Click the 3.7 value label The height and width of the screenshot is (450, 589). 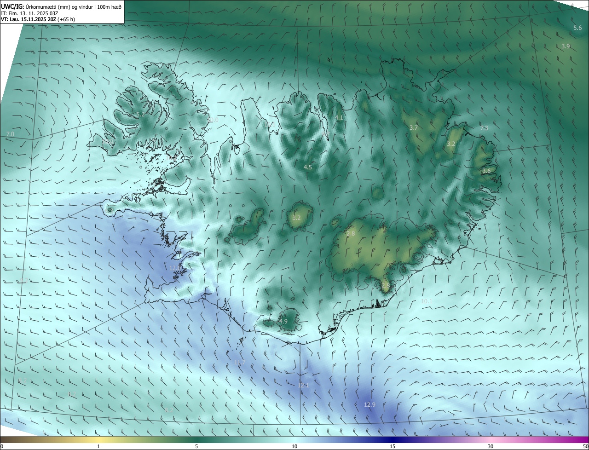pos(414,127)
